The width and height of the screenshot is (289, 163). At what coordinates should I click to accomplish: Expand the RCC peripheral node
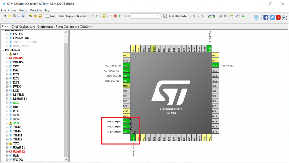[7, 103]
